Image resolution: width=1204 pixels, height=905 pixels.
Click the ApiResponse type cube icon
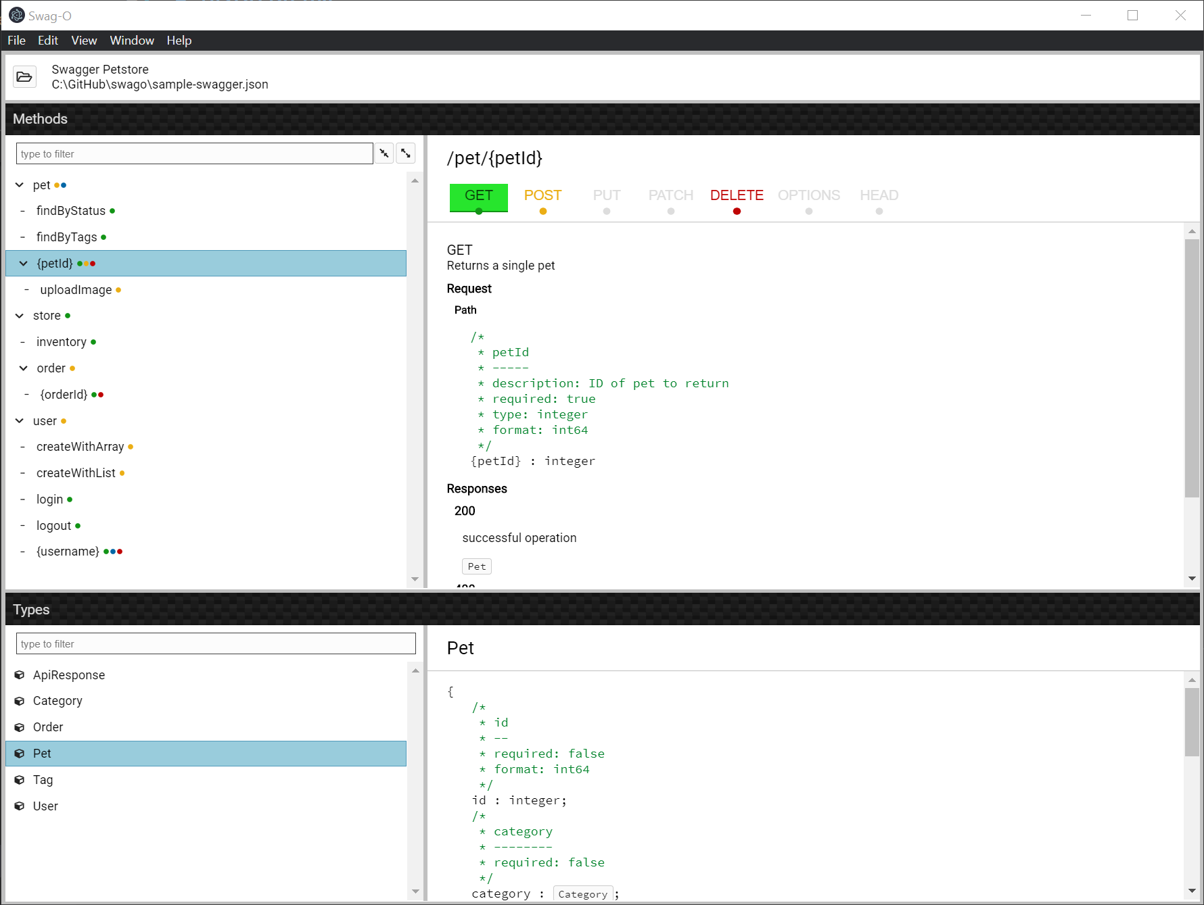pyautogui.click(x=20, y=675)
